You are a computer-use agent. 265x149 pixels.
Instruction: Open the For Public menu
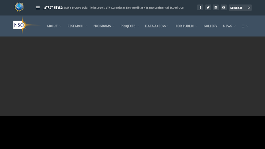tap(186, 26)
